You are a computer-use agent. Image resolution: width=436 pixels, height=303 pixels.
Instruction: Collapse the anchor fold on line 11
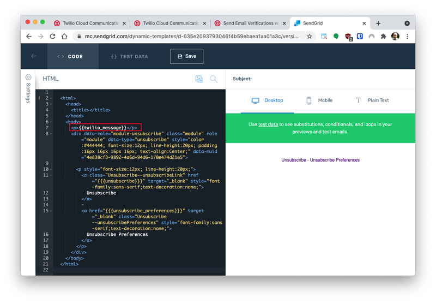click(x=51, y=175)
